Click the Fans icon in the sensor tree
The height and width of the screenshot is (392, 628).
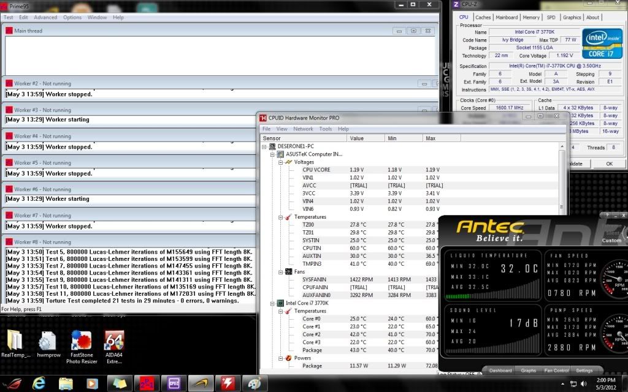(x=288, y=271)
